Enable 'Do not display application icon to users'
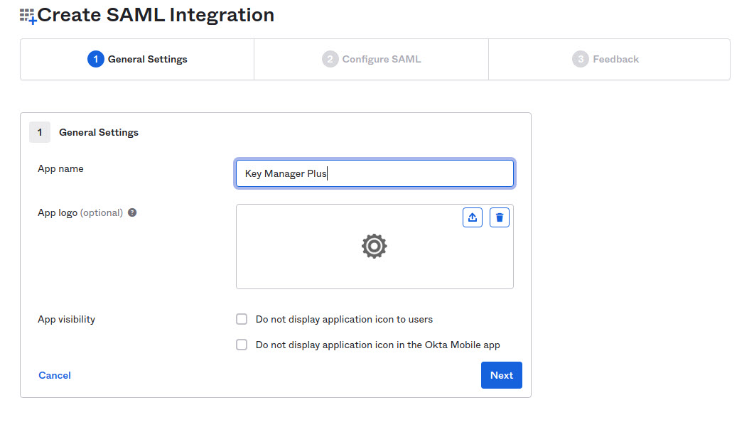Viewport: 754px width, 432px height. tap(242, 319)
